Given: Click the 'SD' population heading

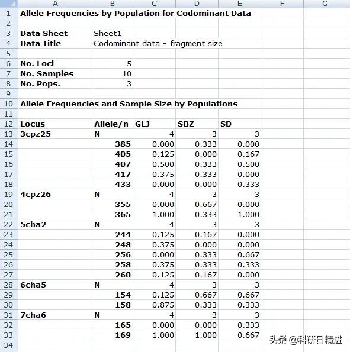Looking at the screenshot, I should [240, 124].
